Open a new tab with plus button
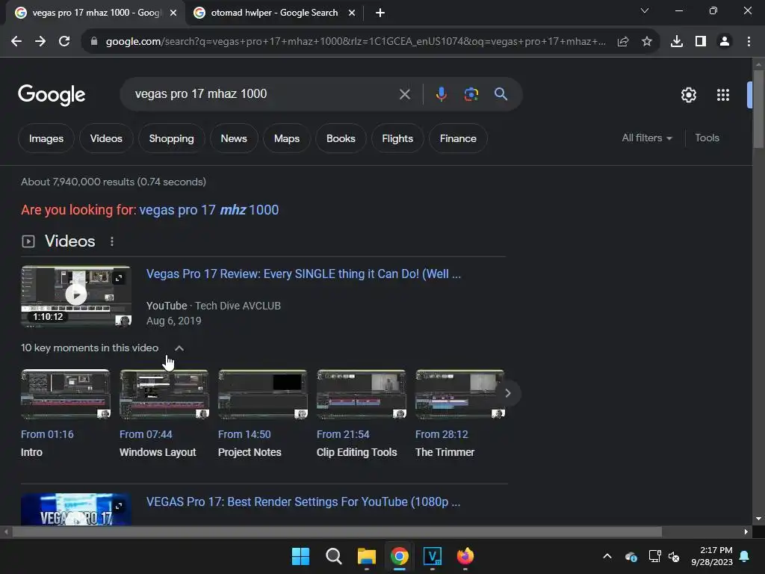This screenshot has width=765, height=574. tap(380, 13)
